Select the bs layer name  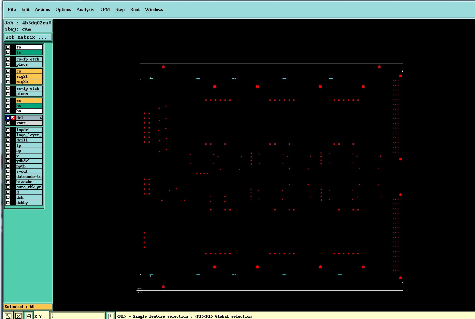pyautogui.click(x=29, y=106)
